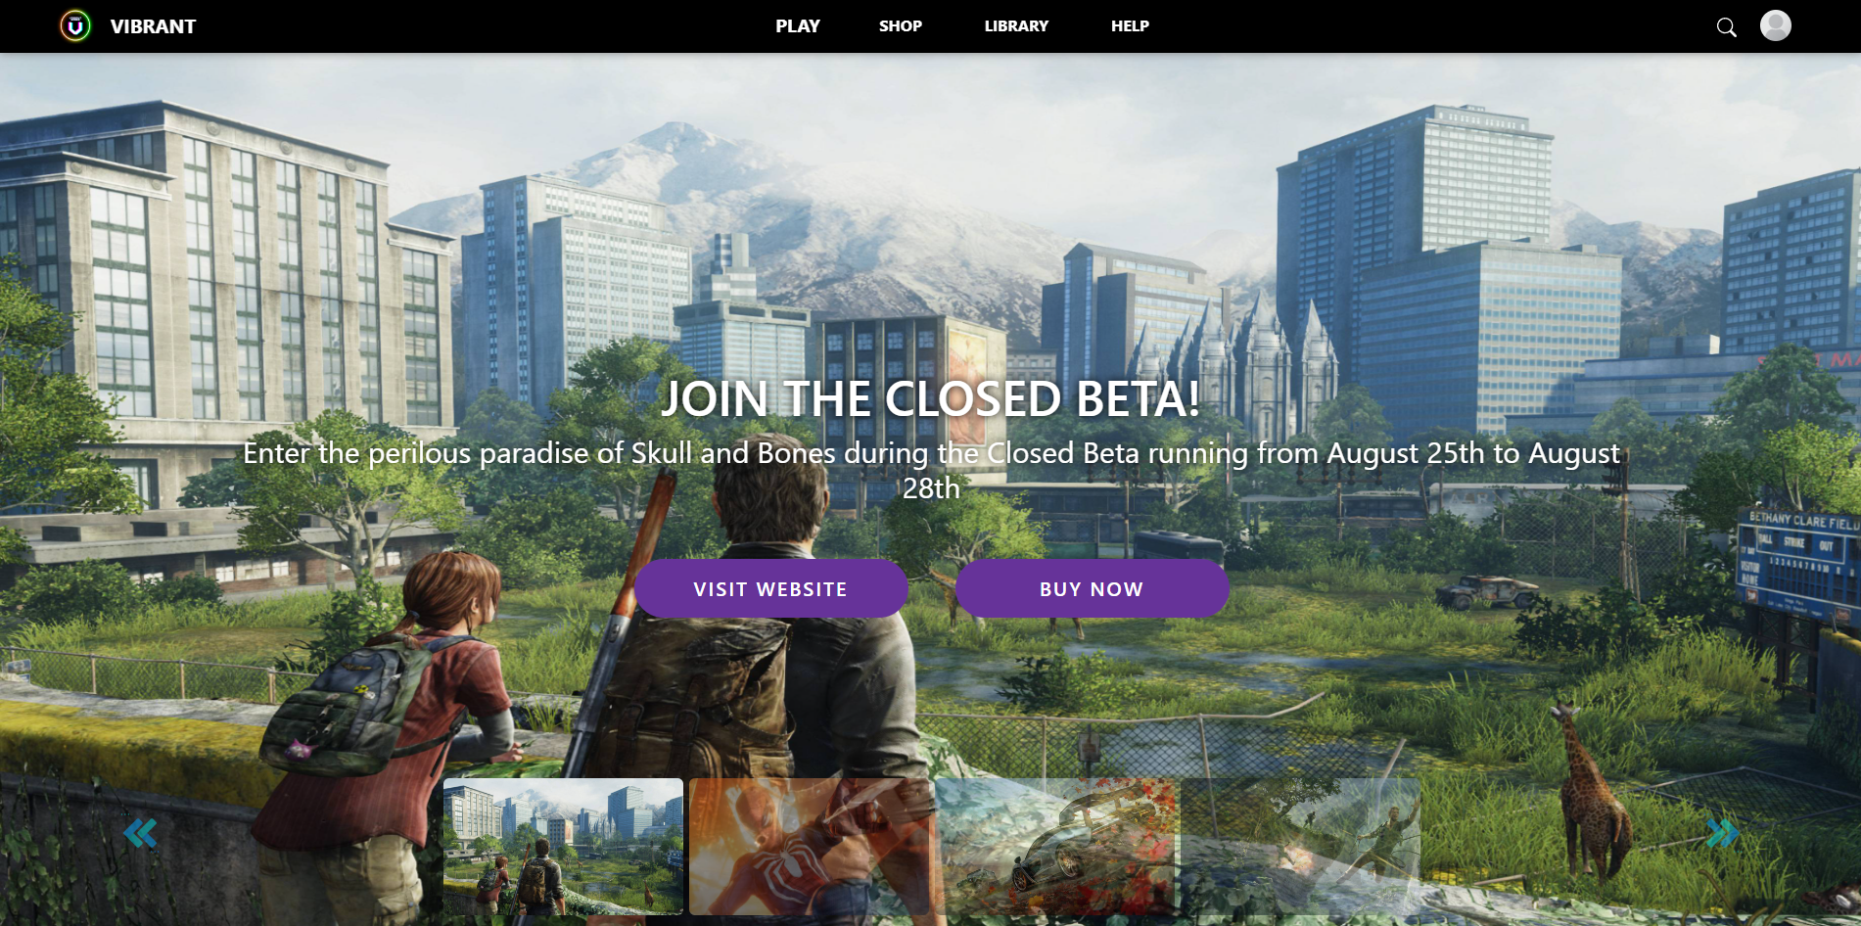Click the Skull and Bones description text
The width and height of the screenshot is (1861, 926).
(931, 470)
